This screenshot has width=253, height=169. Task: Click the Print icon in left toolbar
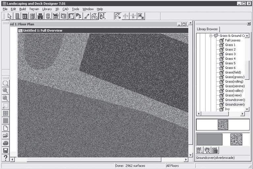click(x=6, y=143)
